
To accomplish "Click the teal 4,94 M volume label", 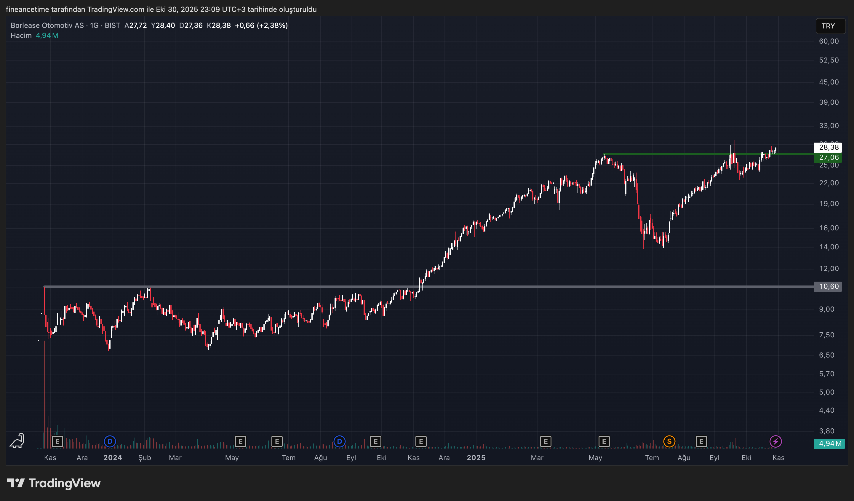I will click(829, 443).
